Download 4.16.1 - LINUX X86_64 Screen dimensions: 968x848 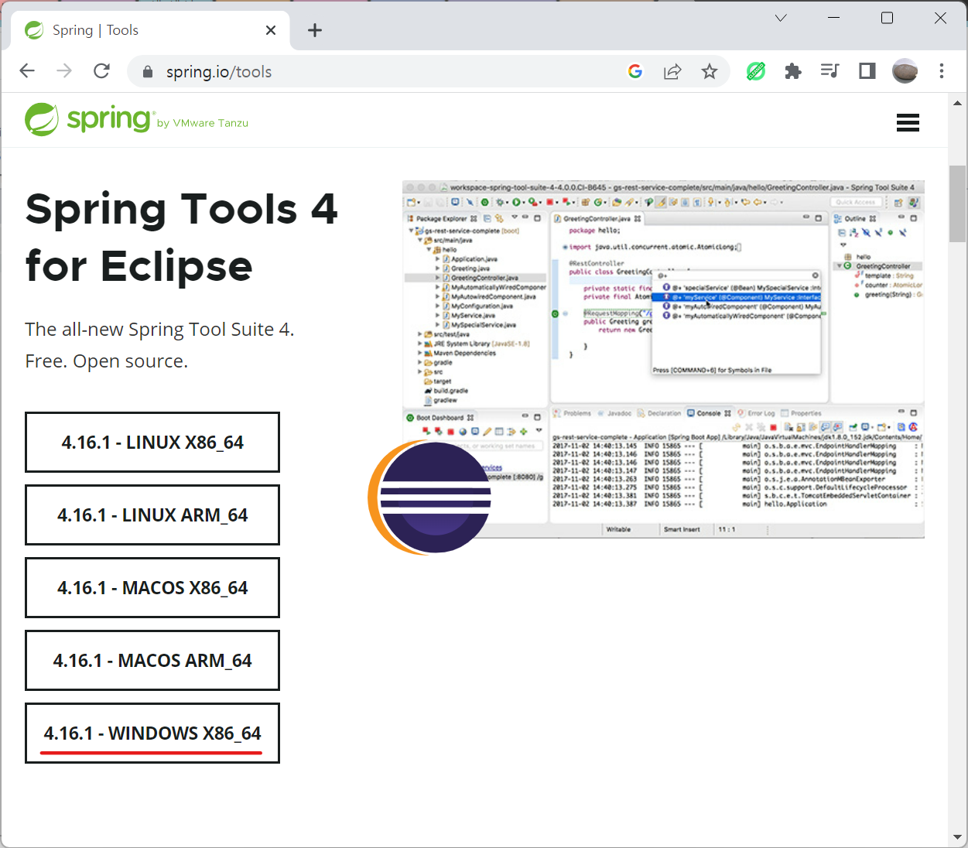pos(152,442)
